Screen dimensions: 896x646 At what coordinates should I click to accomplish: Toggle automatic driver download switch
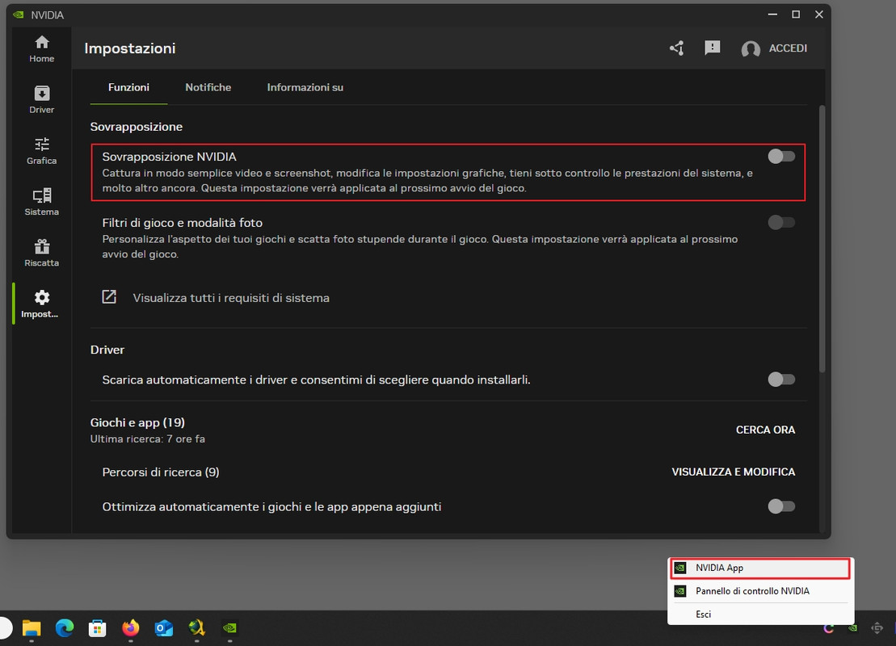coord(781,380)
